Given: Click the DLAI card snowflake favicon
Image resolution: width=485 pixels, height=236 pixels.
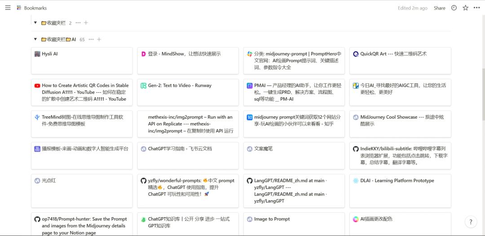Looking at the screenshot, I should pyautogui.click(x=356, y=180).
